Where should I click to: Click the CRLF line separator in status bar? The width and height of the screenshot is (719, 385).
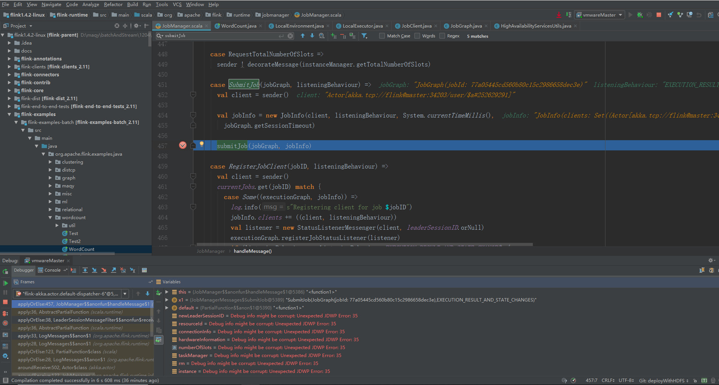coord(608,380)
